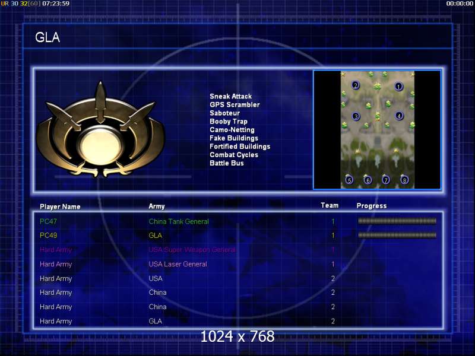This screenshot has height=356, width=475.
Task: Click the plain USA army entry on team 2
Action: tap(156, 278)
